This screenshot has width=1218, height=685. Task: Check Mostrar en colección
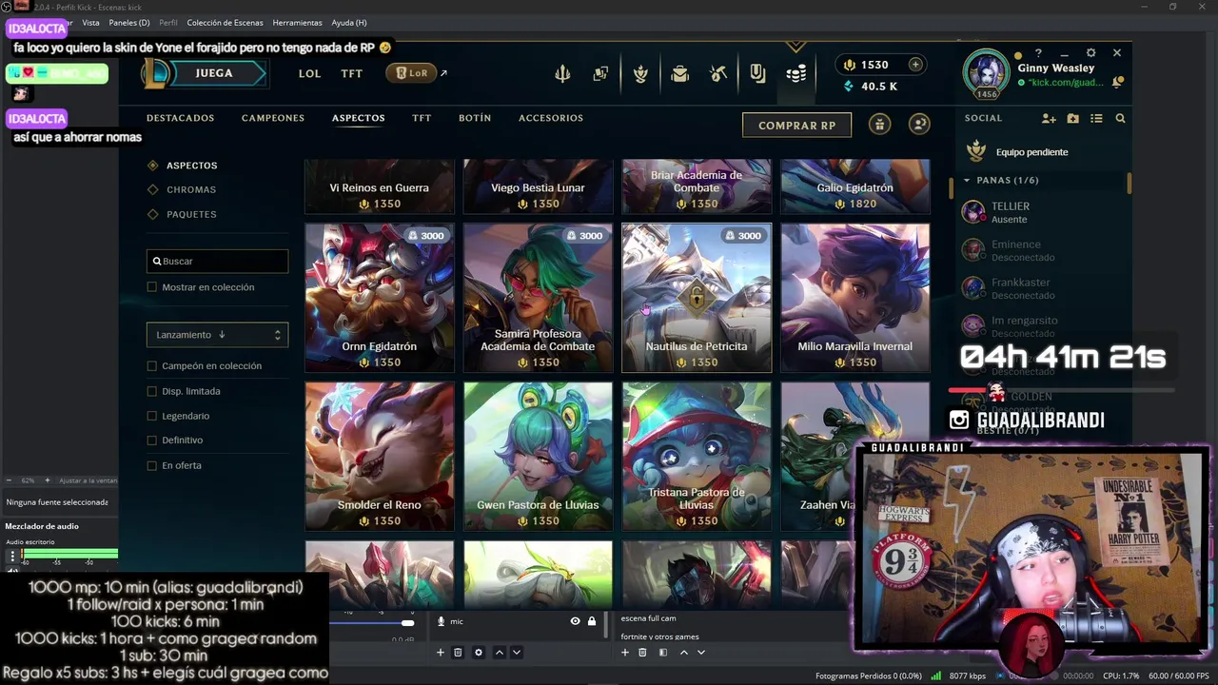point(152,287)
